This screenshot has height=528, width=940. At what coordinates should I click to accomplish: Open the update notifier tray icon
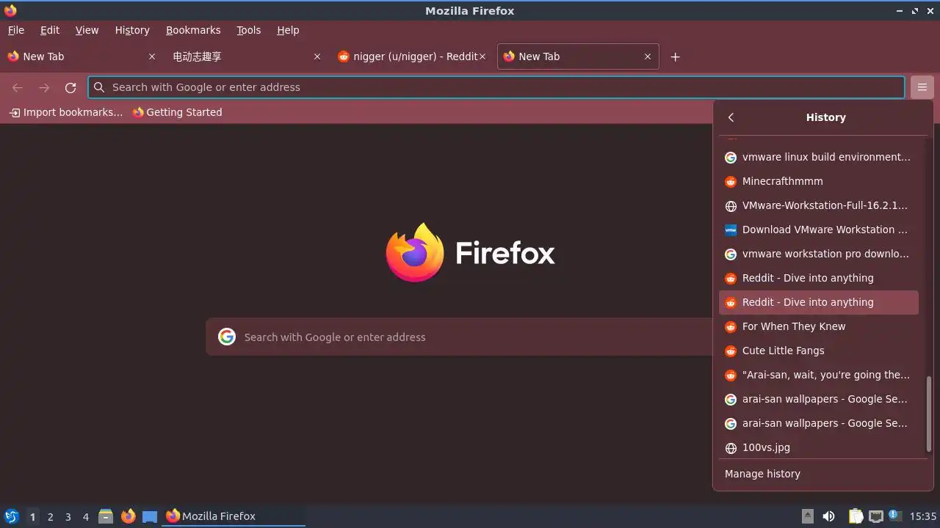click(894, 516)
